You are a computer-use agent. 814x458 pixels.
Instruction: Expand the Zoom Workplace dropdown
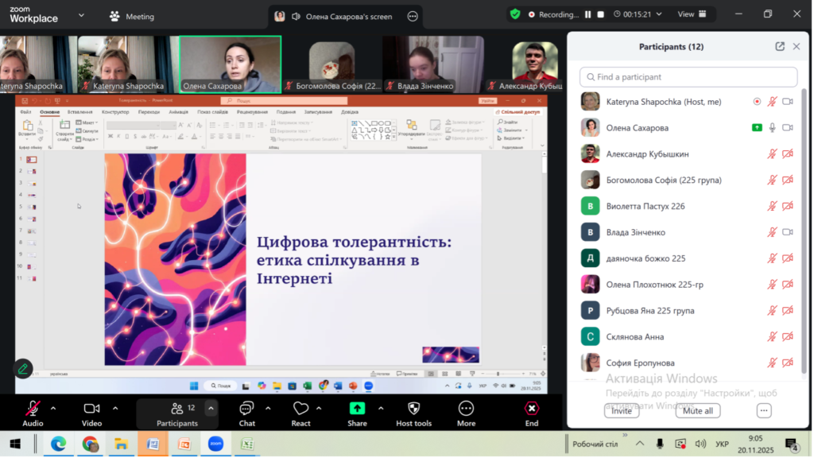tap(82, 15)
